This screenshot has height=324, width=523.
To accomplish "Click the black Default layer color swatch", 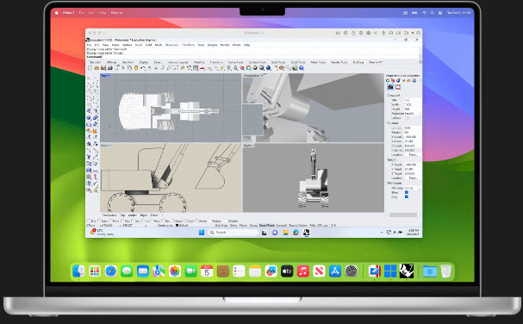I will (177, 225).
